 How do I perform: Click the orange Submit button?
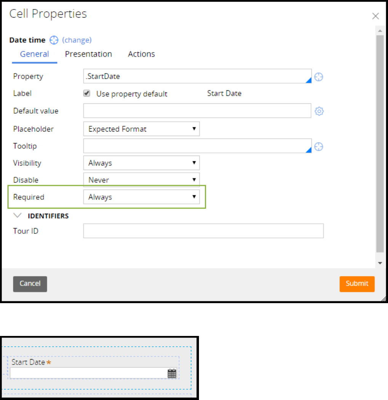(x=357, y=284)
